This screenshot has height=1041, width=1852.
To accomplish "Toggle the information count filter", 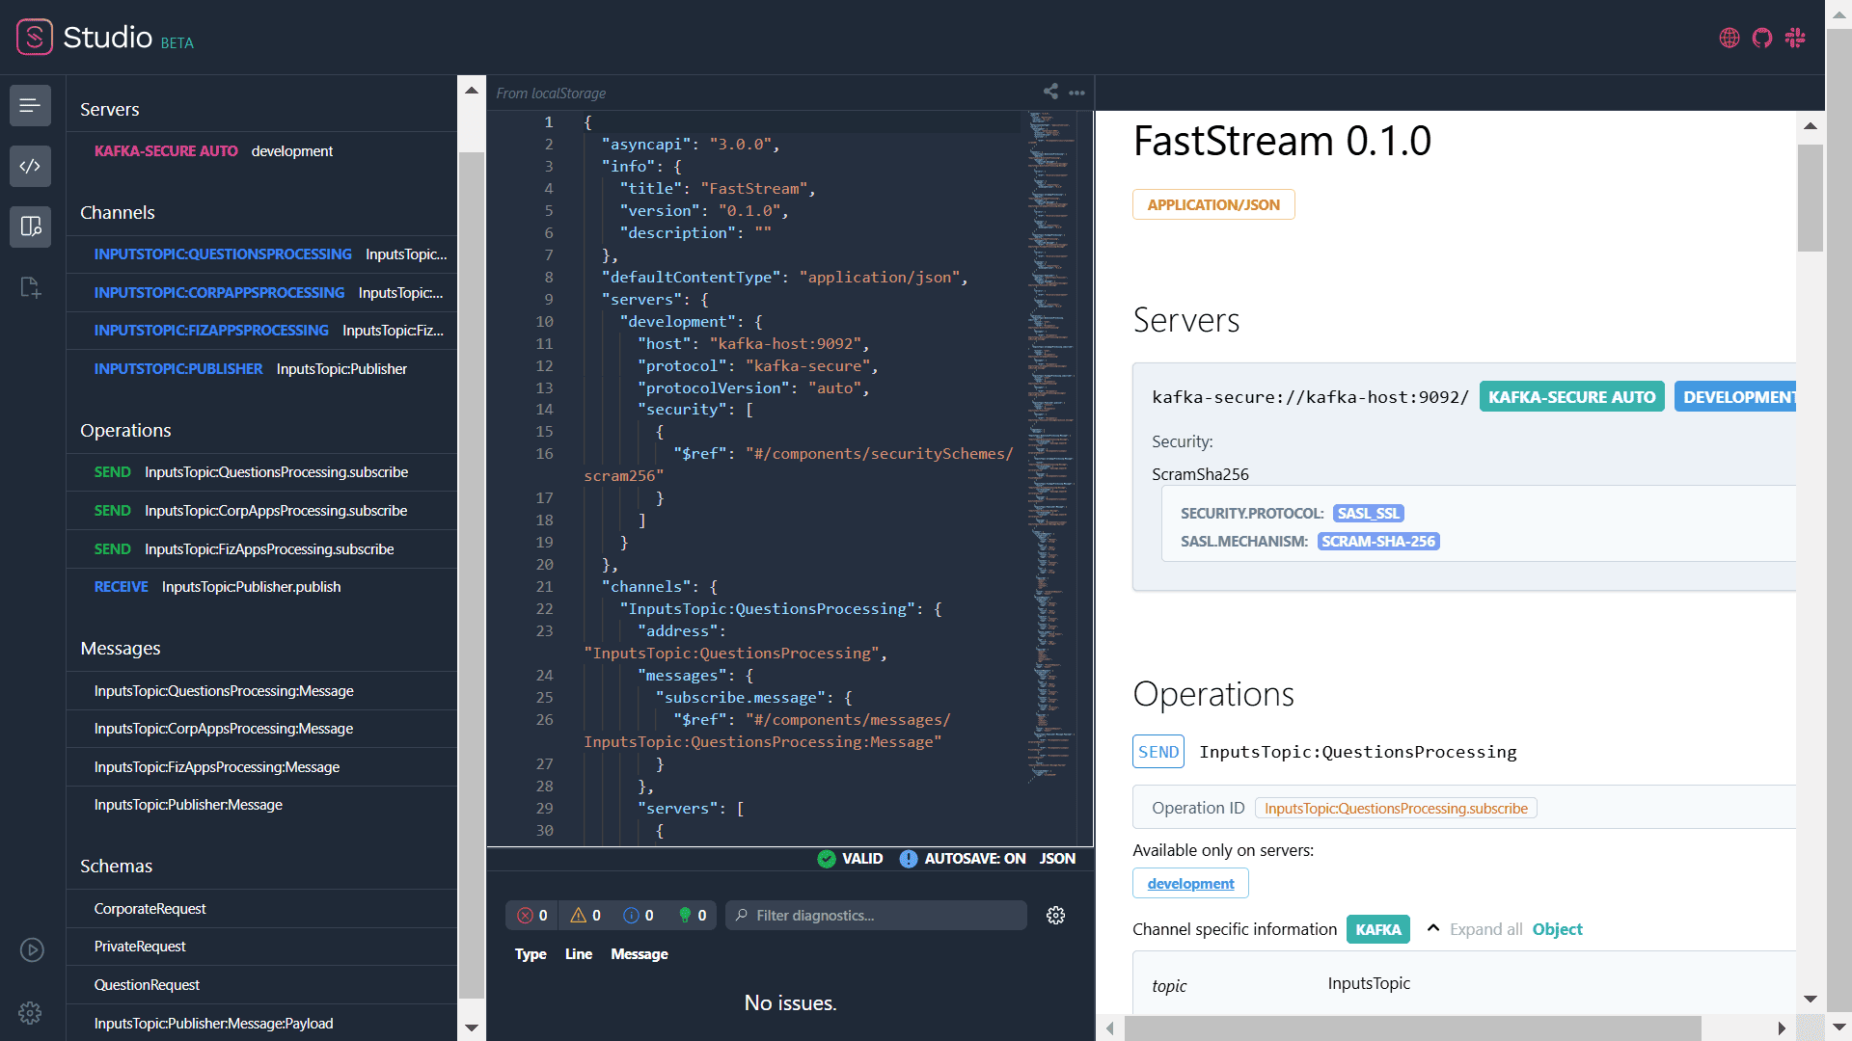I will click(639, 916).
